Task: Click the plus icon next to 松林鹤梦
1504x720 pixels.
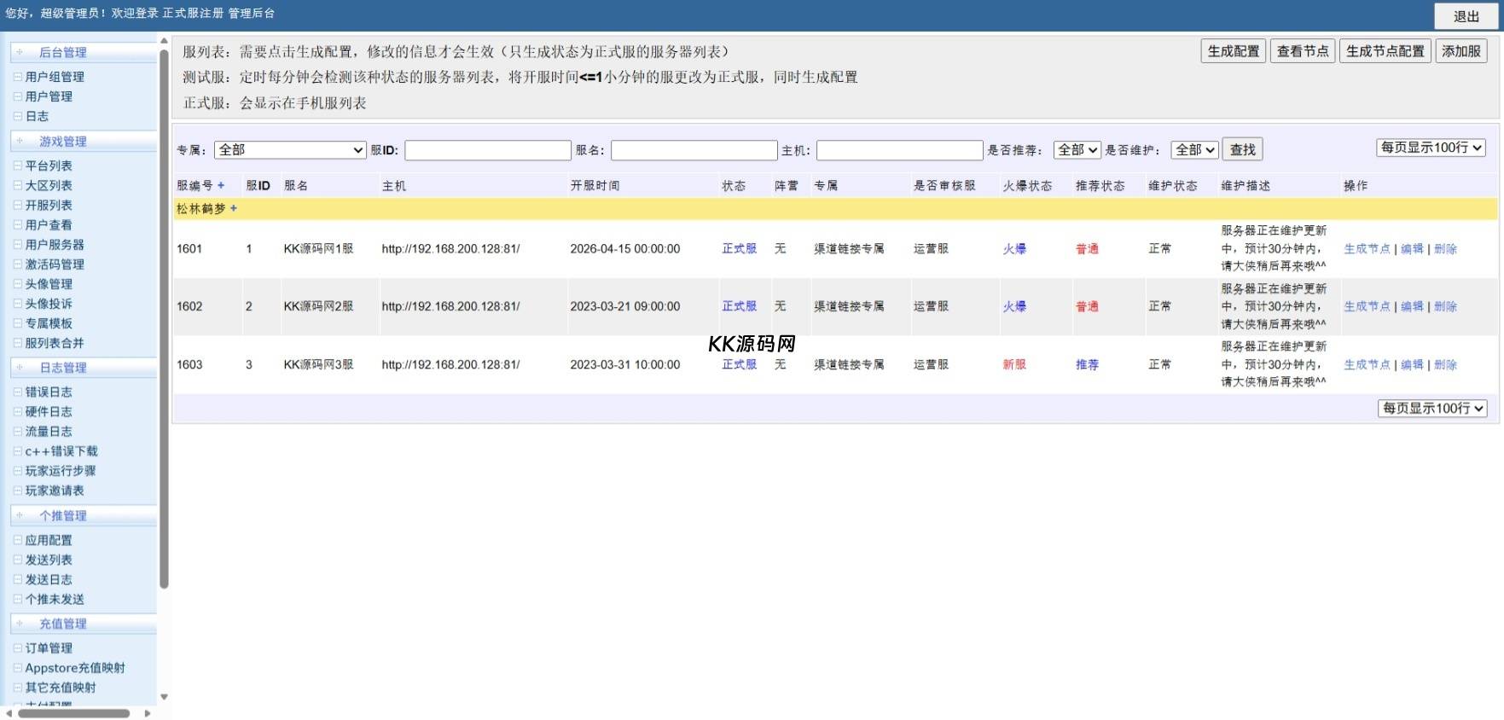Action: click(x=234, y=208)
